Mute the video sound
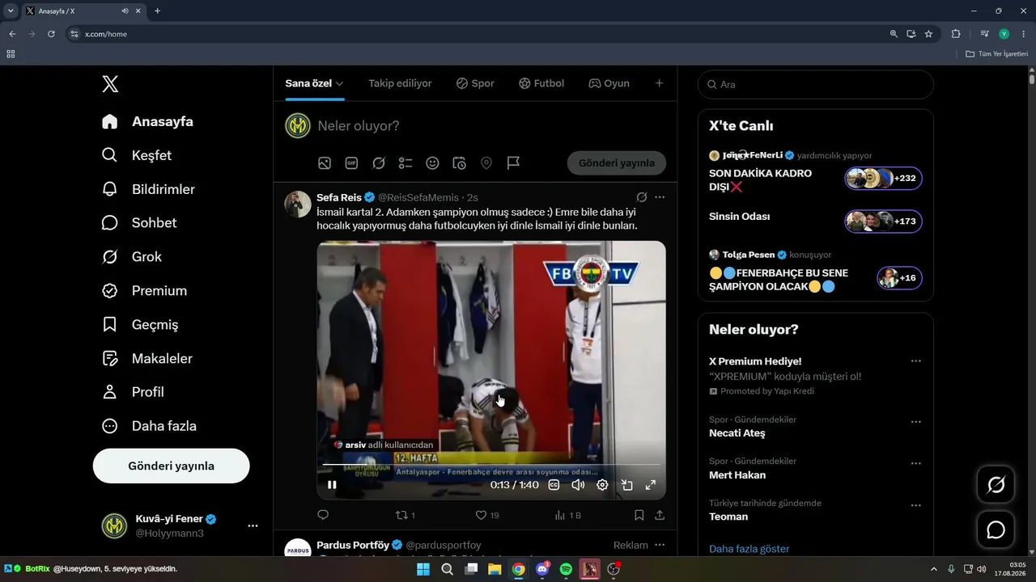This screenshot has width=1036, height=582. point(578,485)
